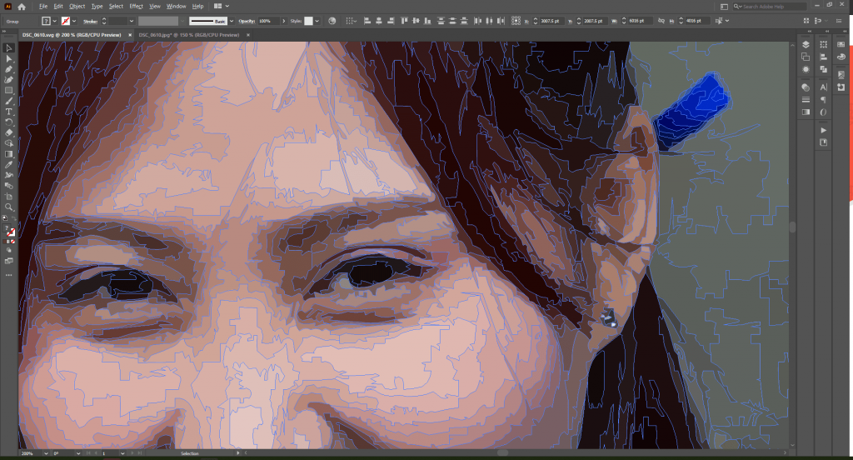The height and width of the screenshot is (460, 853).
Task: Open the fill color dropdown arrow
Action: [x=54, y=21]
